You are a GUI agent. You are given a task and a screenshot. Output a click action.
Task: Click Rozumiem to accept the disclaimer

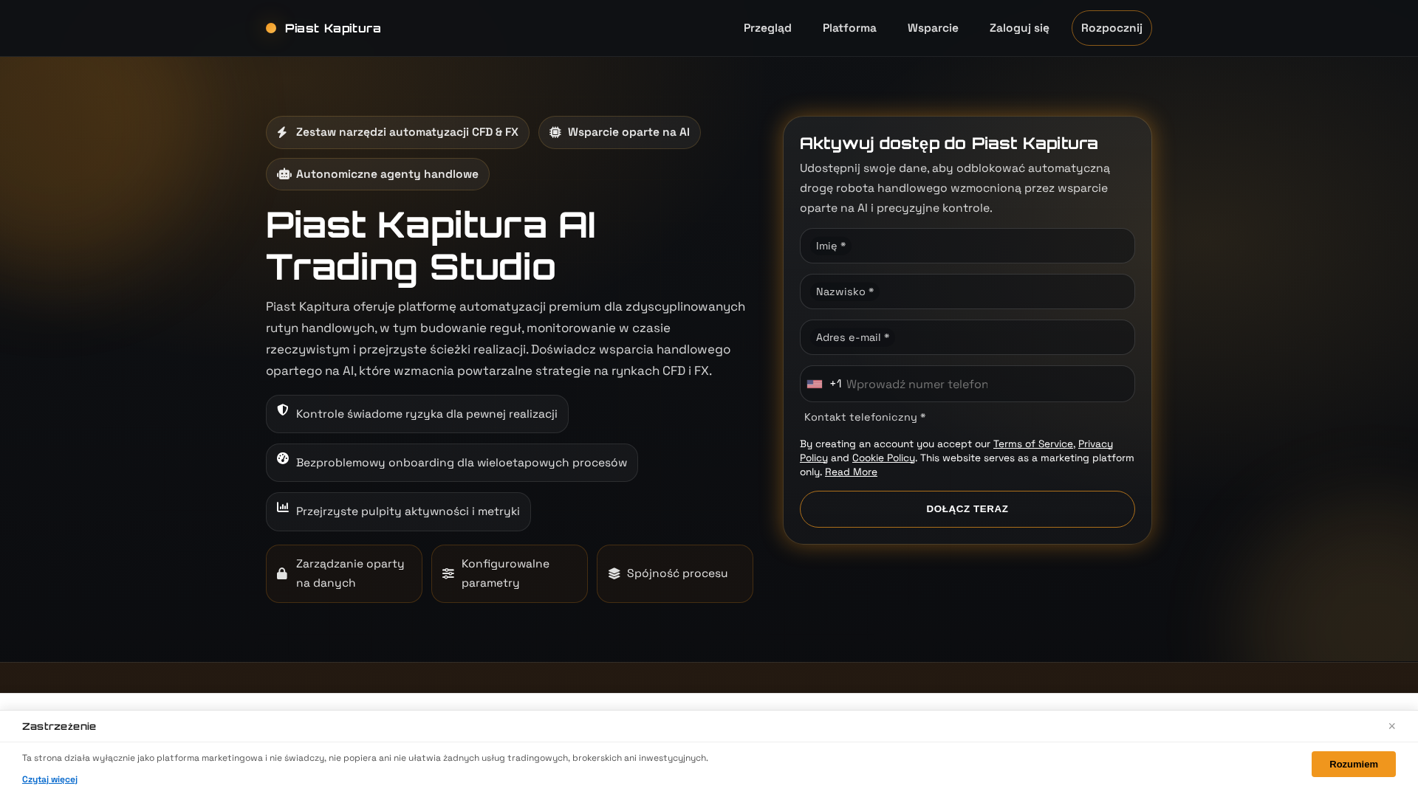click(1353, 764)
